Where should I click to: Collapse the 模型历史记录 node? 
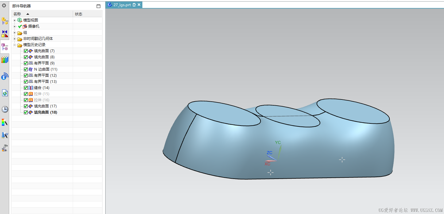coord(14,45)
